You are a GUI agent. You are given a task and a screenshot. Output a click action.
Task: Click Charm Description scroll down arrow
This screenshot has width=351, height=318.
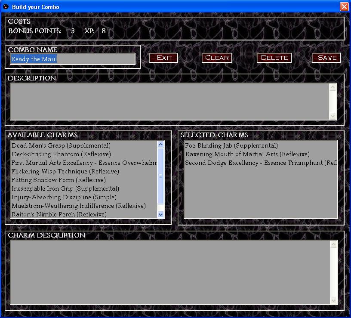click(x=333, y=300)
